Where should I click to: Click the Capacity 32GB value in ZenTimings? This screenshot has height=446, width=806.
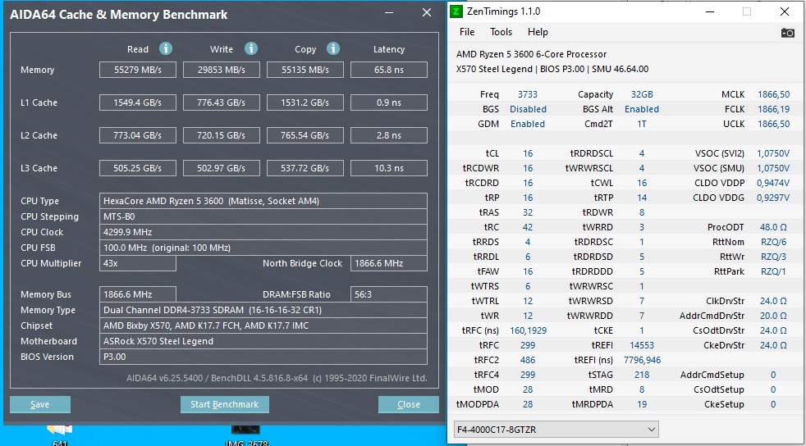click(x=642, y=94)
